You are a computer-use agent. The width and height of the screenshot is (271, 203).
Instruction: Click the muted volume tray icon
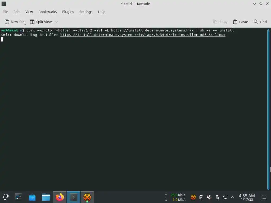pyautogui.click(x=209, y=197)
